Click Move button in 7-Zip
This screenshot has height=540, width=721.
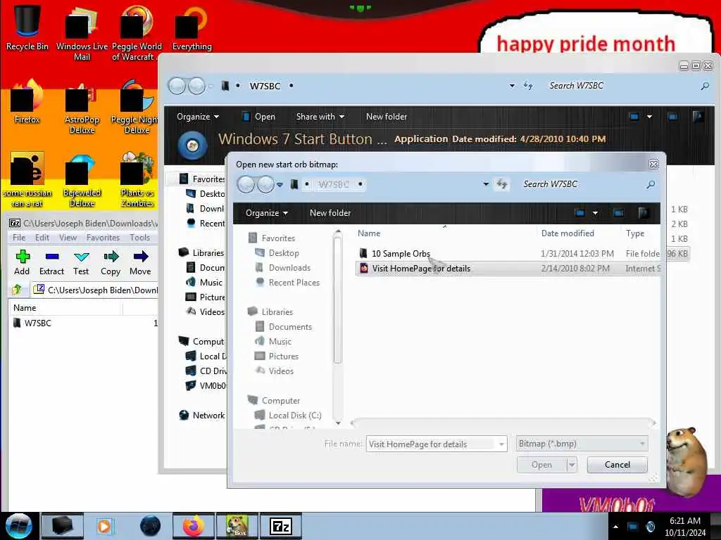pos(140,263)
